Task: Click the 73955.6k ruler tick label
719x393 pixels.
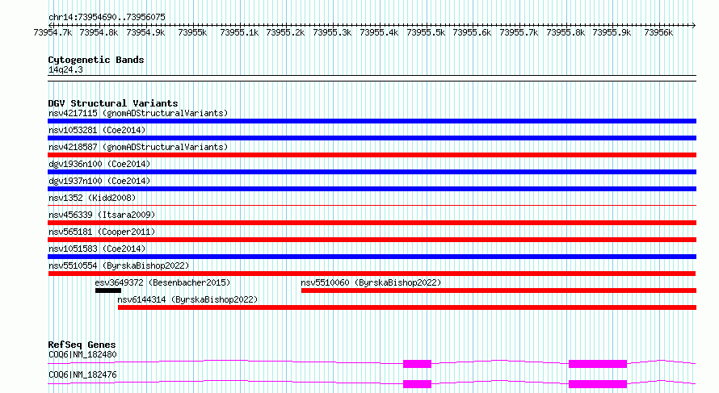Action: pyautogui.click(x=472, y=32)
